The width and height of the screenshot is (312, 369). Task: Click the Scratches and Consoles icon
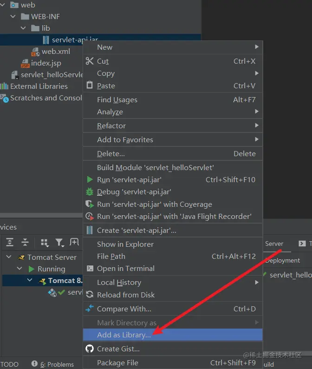click(5, 98)
